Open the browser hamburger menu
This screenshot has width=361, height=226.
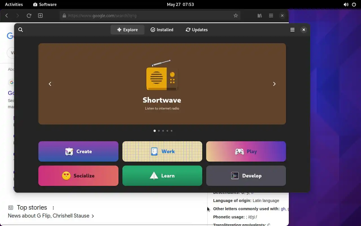pyautogui.click(x=271, y=16)
